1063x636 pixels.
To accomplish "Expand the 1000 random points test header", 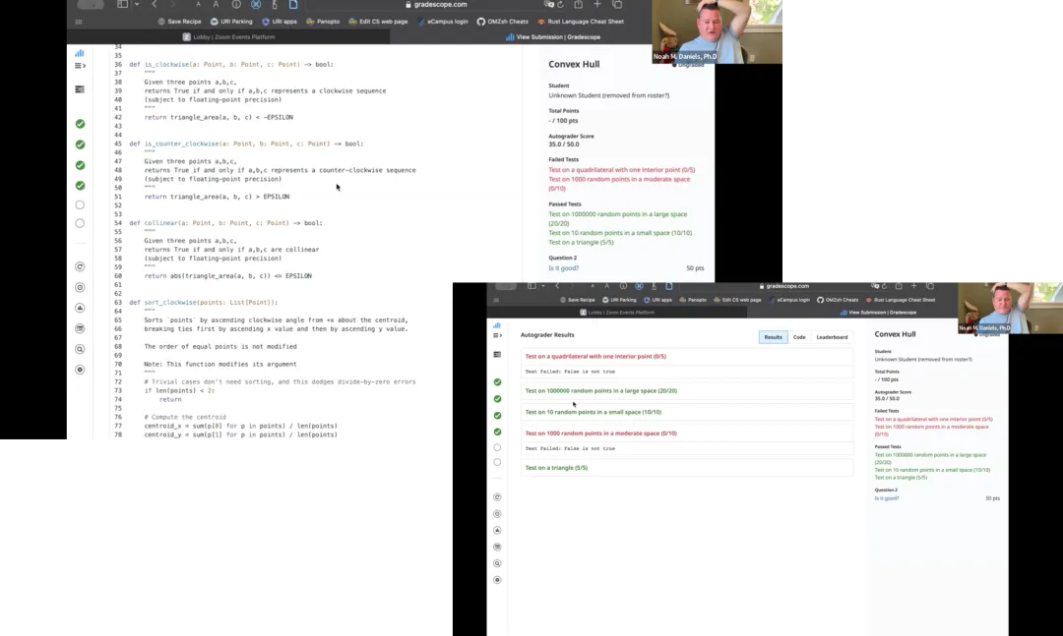I will [600, 434].
